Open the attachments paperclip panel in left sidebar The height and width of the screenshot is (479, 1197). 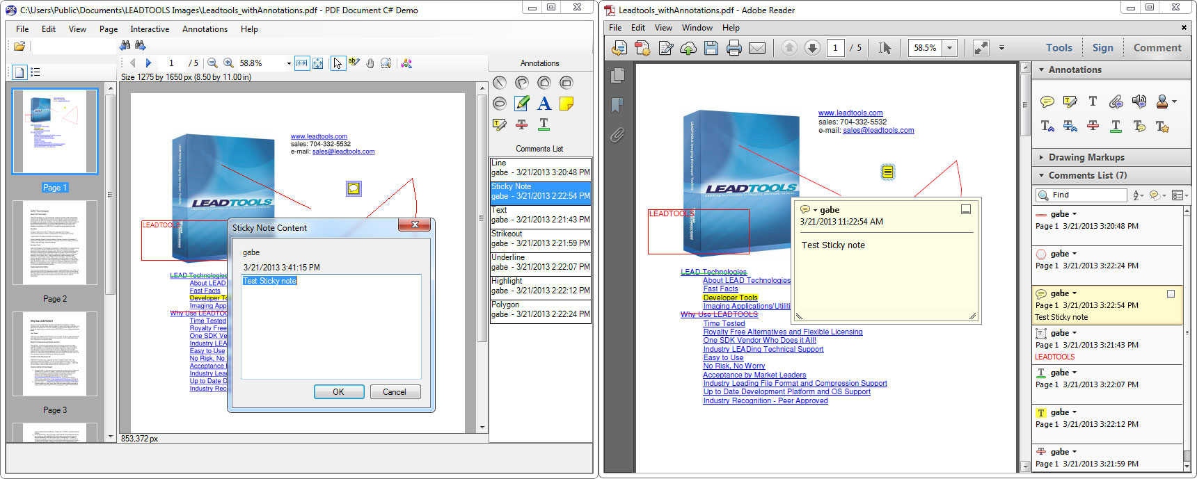pyautogui.click(x=617, y=135)
